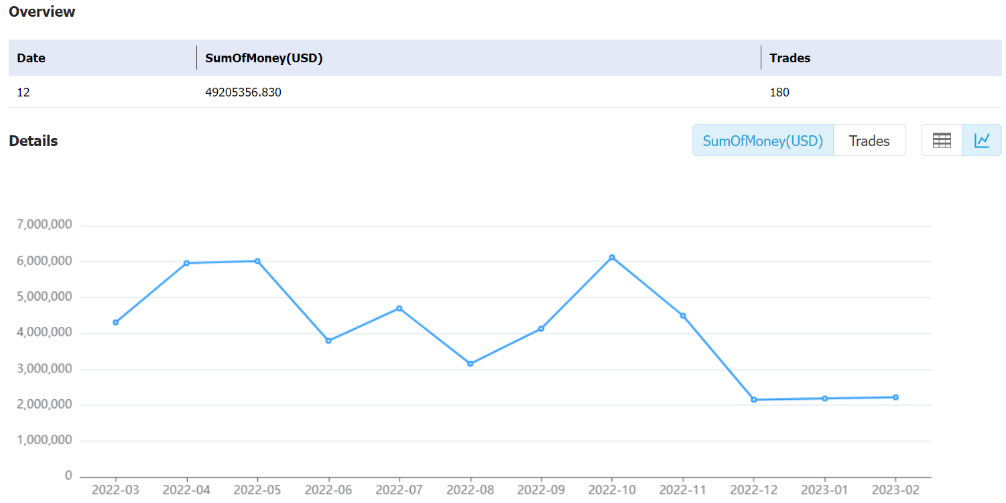1006x503 pixels.
Task: Click the 2022-10 axis label
Action: [x=612, y=490]
